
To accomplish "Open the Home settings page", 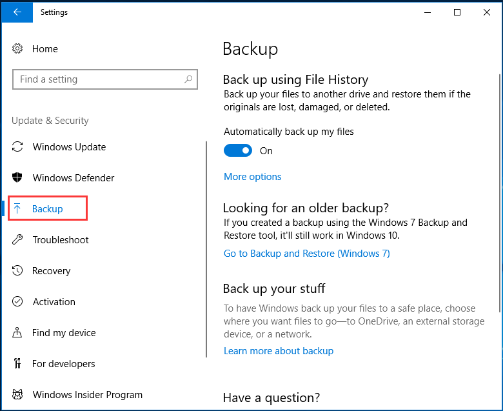I will pos(45,49).
